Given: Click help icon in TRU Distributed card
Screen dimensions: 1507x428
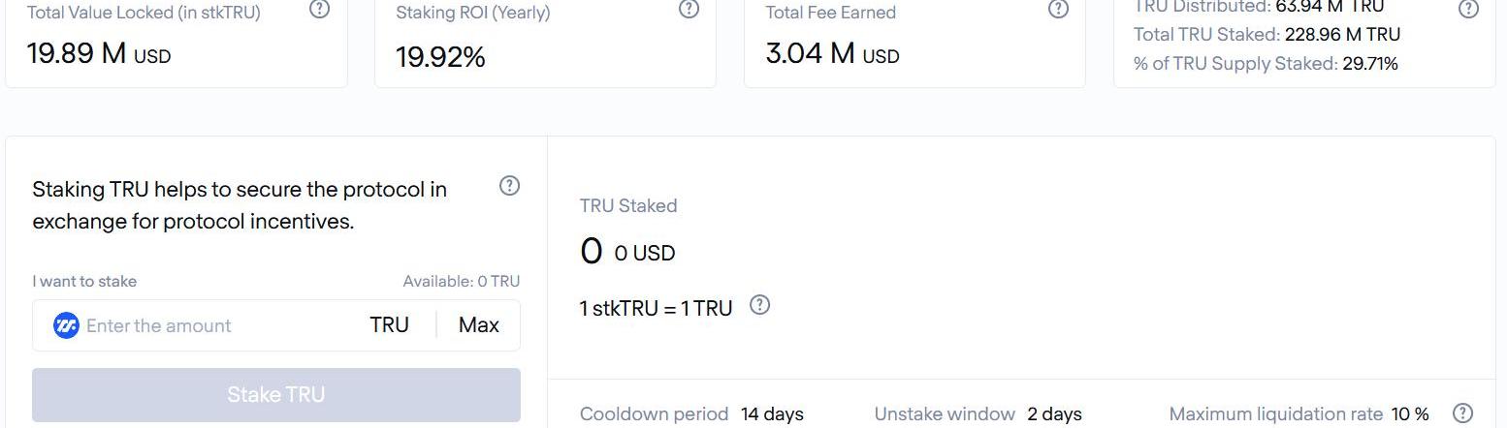Looking at the screenshot, I should point(1468,10).
